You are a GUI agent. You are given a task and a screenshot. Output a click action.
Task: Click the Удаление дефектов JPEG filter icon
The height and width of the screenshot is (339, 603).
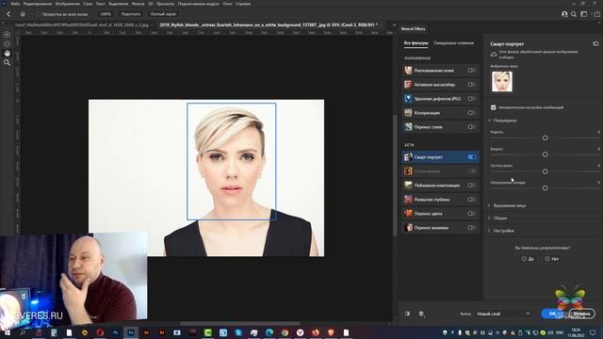[408, 98]
